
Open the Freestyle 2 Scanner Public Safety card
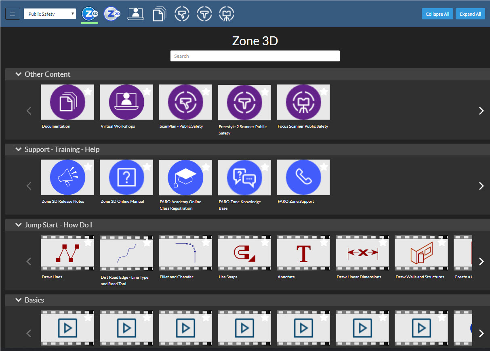click(x=244, y=102)
